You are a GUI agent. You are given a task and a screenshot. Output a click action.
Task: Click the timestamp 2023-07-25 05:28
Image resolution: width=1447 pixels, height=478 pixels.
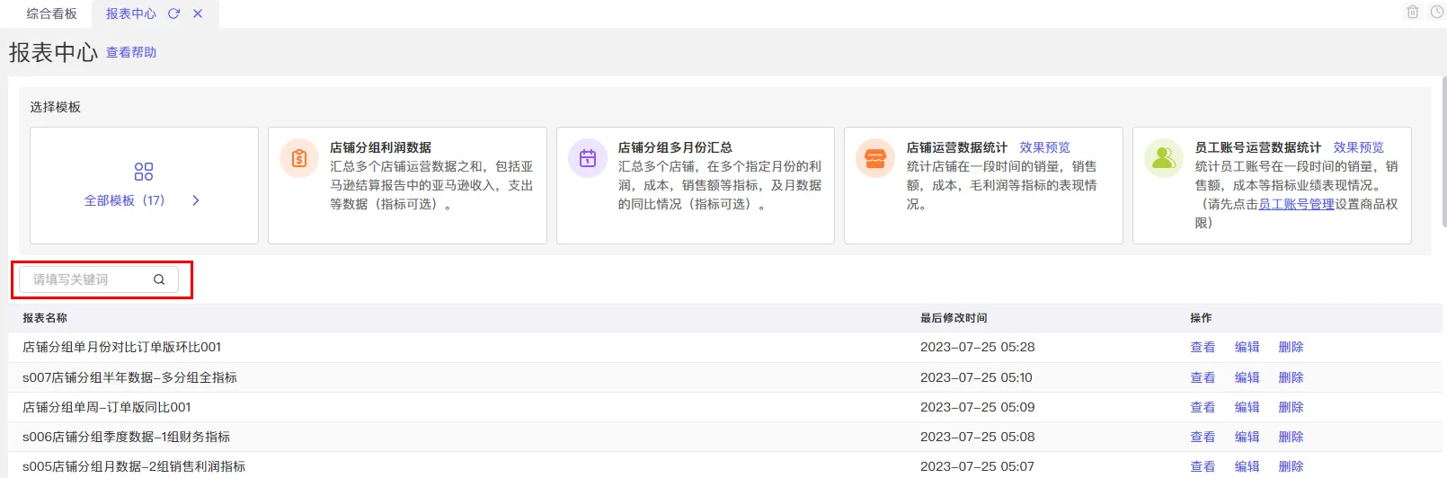pyautogui.click(x=977, y=347)
